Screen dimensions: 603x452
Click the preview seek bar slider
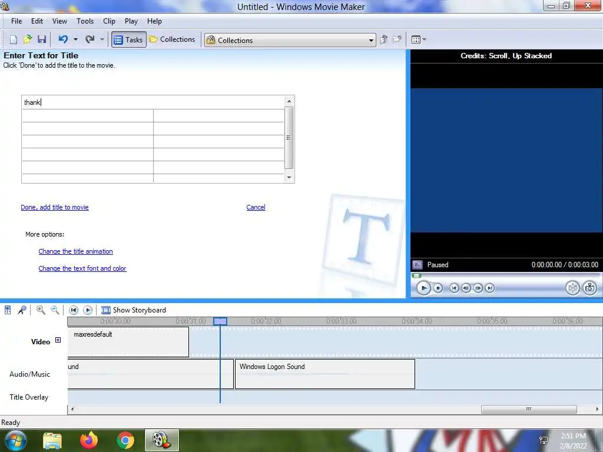[x=416, y=275]
